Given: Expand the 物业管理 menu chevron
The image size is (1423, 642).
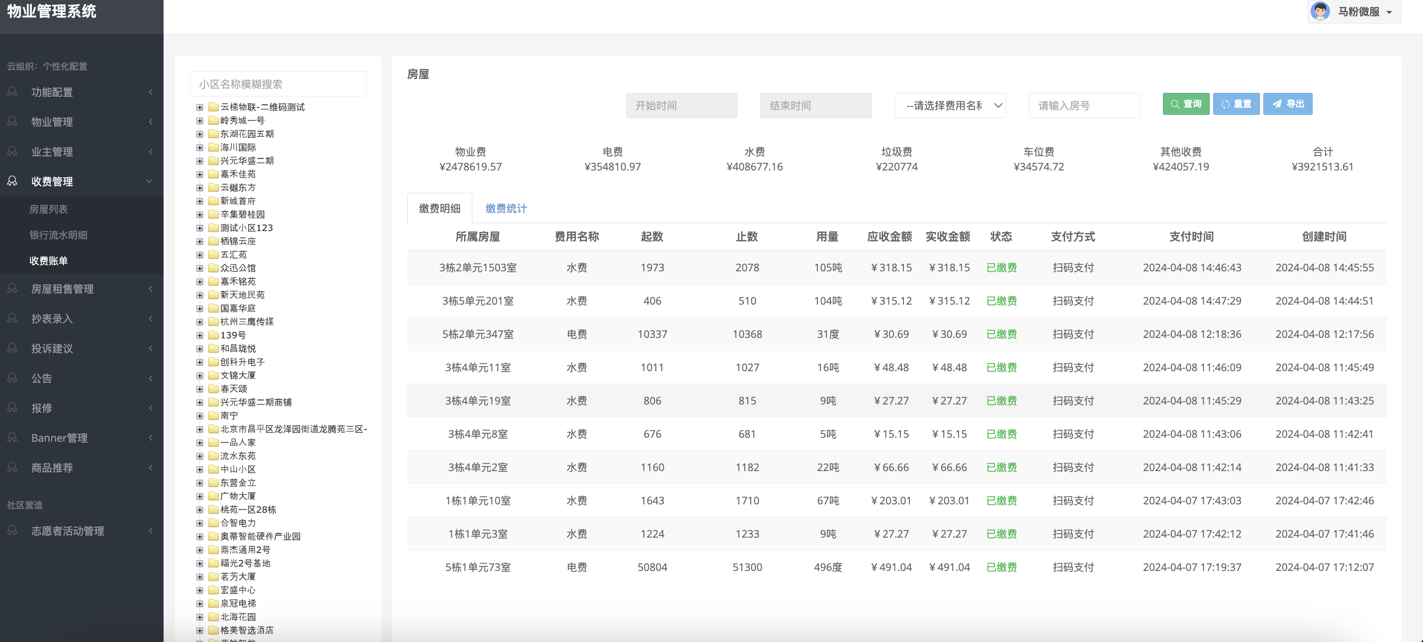Looking at the screenshot, I should pos(150,121).
